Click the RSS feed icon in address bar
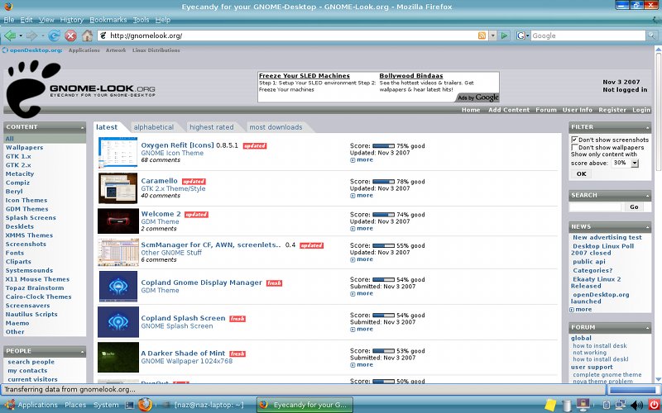662x413 pixels. (x=482, y=36)
